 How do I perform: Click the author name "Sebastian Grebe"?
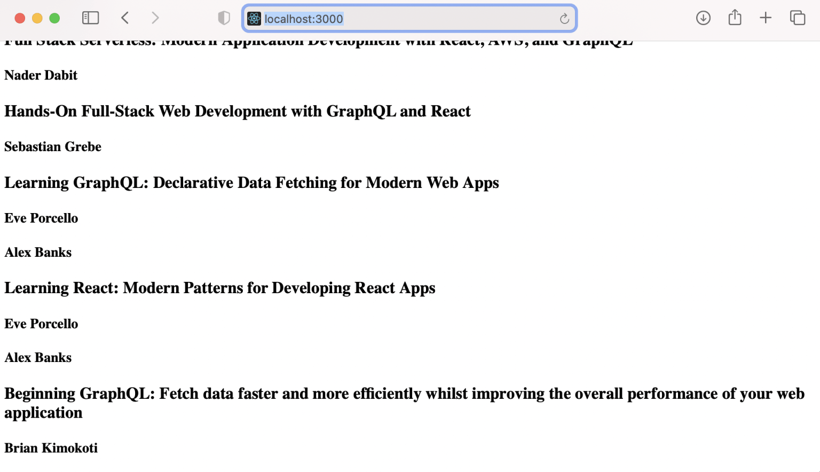point(53,147)
